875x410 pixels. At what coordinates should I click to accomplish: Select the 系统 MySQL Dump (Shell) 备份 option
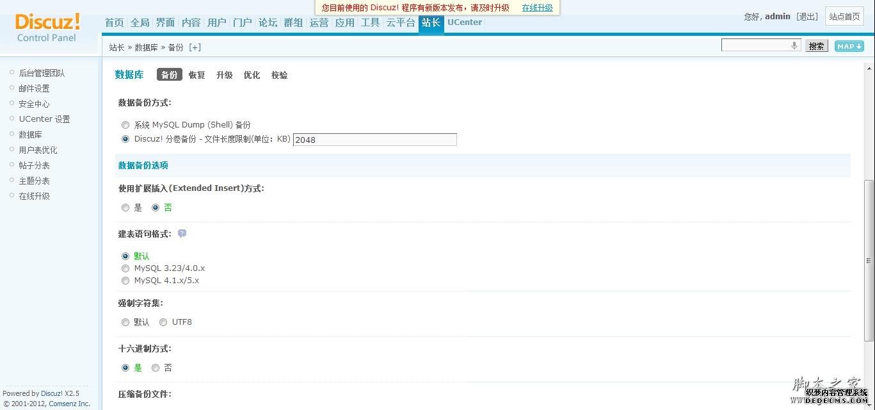[125, 125]
